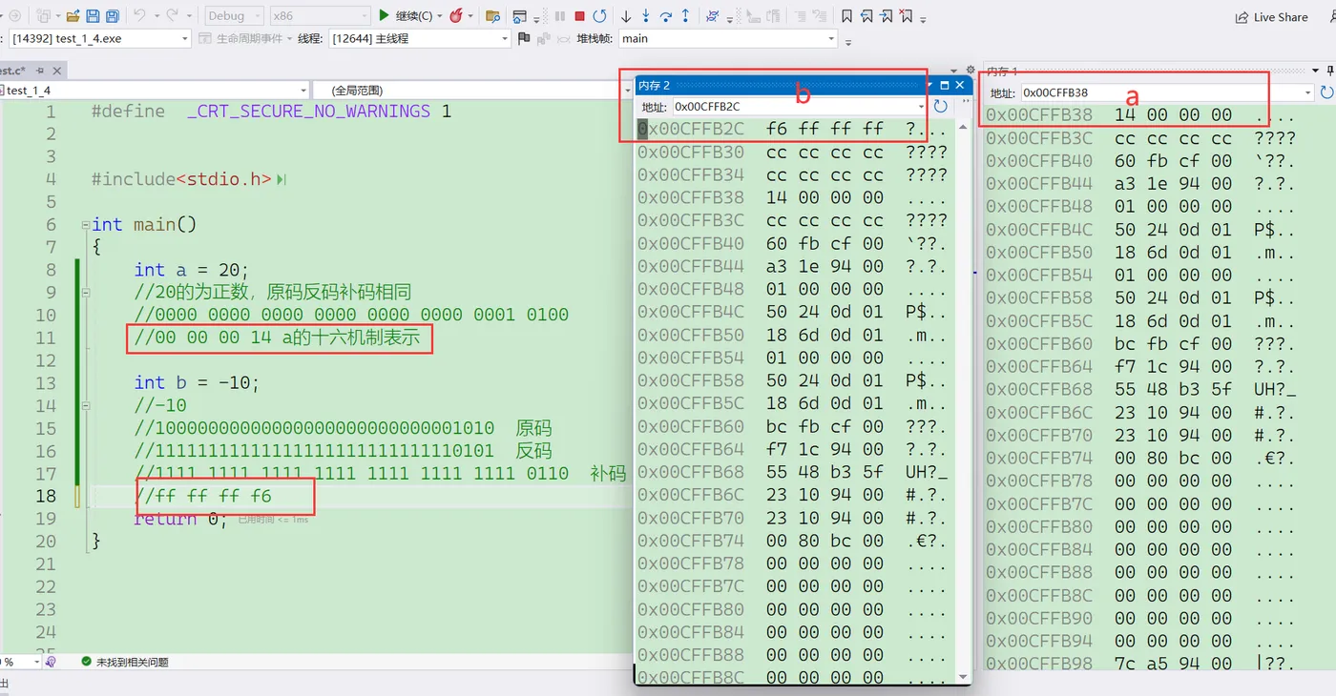
Task: Click the '#define _CRT_SECURE_NO_WARNINGS 1' line
Action: pos(272,112)
